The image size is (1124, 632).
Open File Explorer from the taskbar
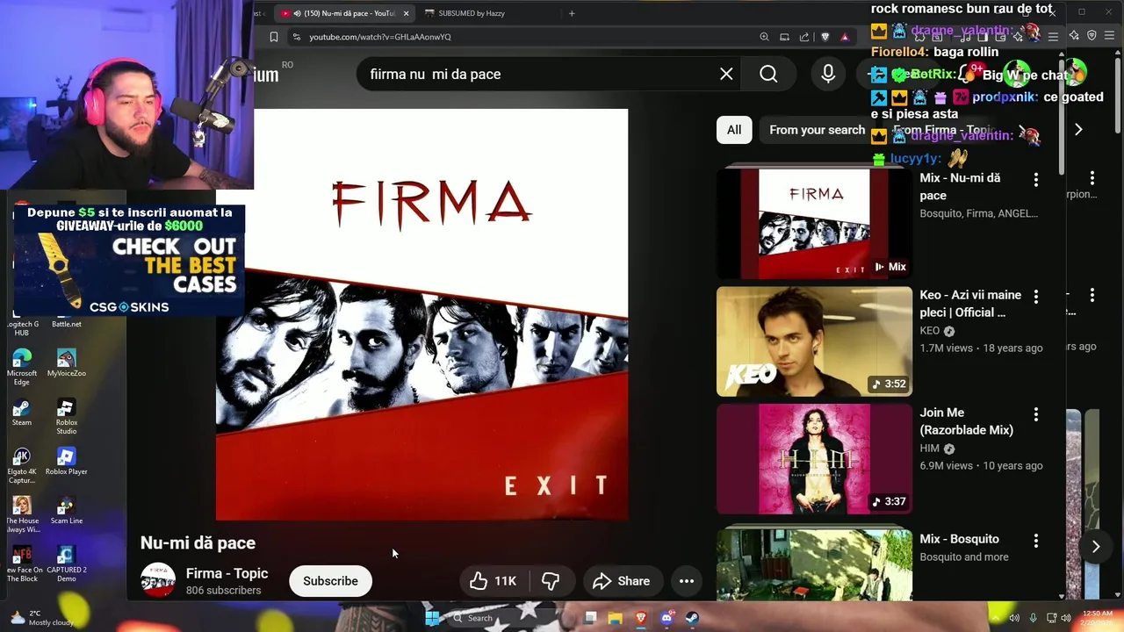[x=615, y=618]
